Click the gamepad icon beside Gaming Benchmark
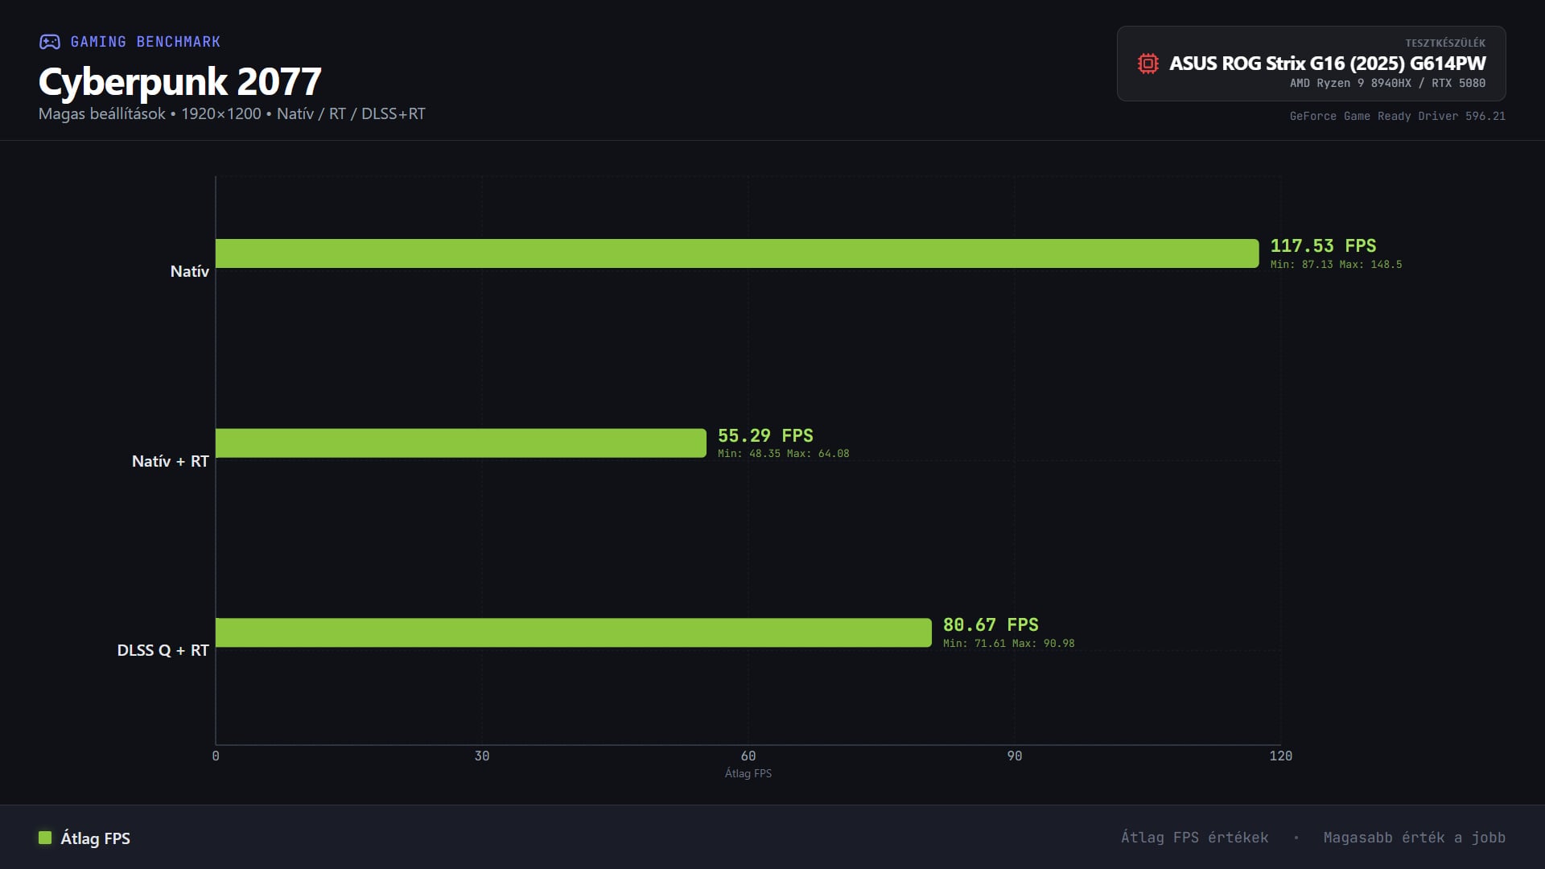Screen dimensions: 1545x869 pyautogui.click(x=50, y=42)
